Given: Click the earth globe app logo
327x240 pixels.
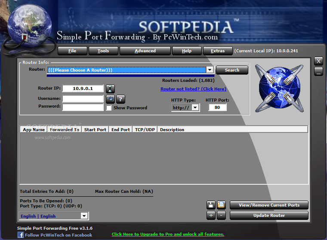Looking at the screenshot, I should coord(29,25).
